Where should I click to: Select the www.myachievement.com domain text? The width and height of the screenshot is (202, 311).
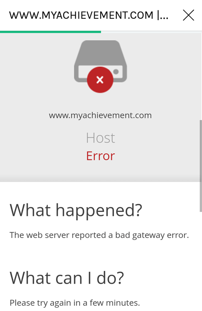click(x=100, y=115)
